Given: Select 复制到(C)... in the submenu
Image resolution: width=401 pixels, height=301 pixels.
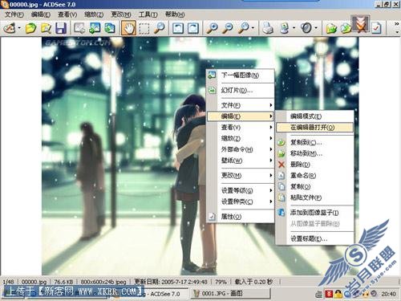Looking at the screenshot, I should tap(314, 142).
